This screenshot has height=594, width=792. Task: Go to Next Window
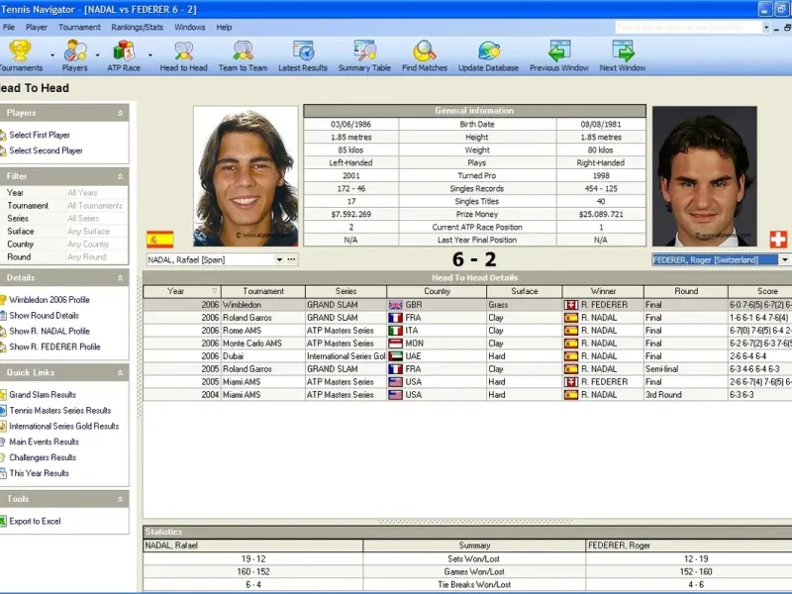[x=623, y=55]
